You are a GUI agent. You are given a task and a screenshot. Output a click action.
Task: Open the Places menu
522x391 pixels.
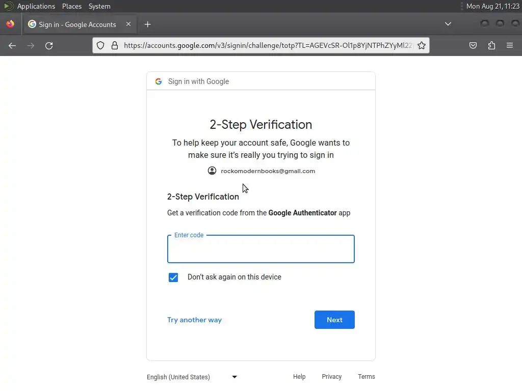[72, 6]
